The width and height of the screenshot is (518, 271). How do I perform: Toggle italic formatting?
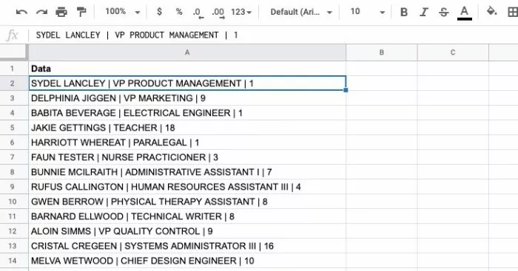click(423, 13)
